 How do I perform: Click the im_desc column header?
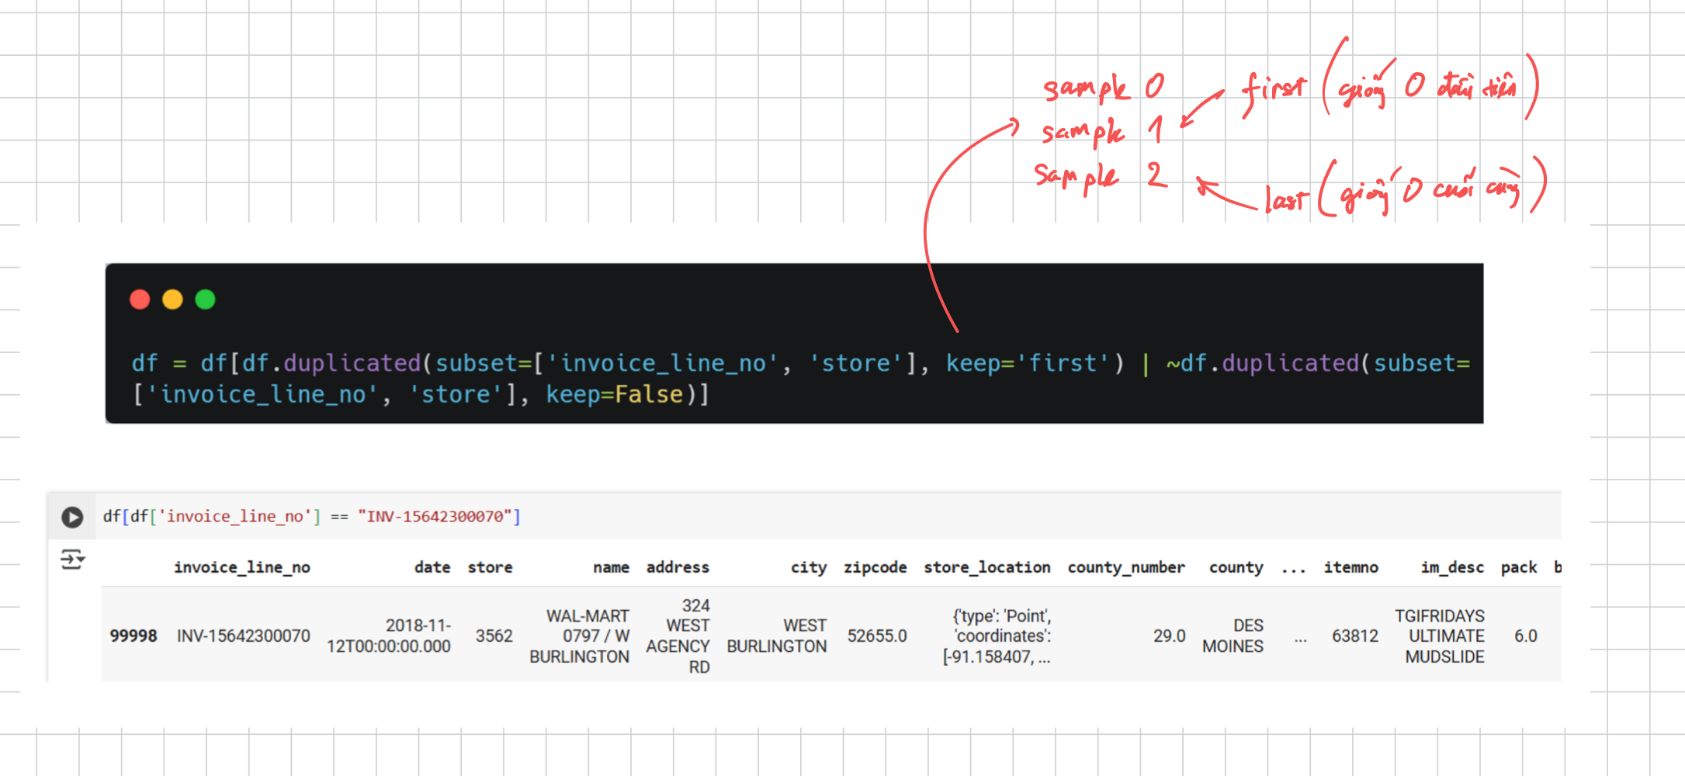pos(1451,567)
